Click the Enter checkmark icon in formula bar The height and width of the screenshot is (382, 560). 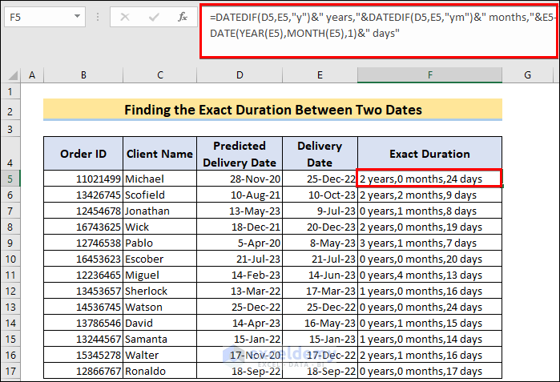pos(154,15)
